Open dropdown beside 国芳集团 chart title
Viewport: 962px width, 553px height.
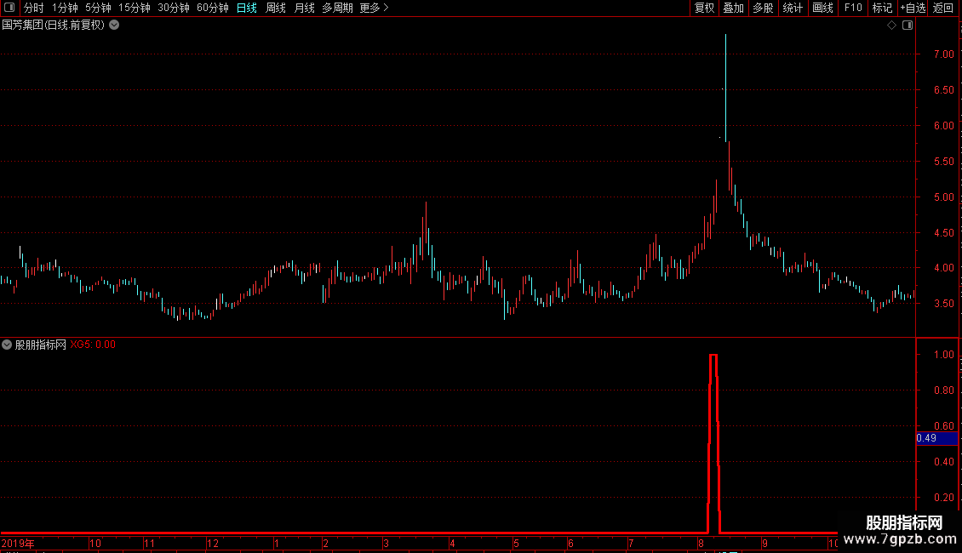coord(114,26)
